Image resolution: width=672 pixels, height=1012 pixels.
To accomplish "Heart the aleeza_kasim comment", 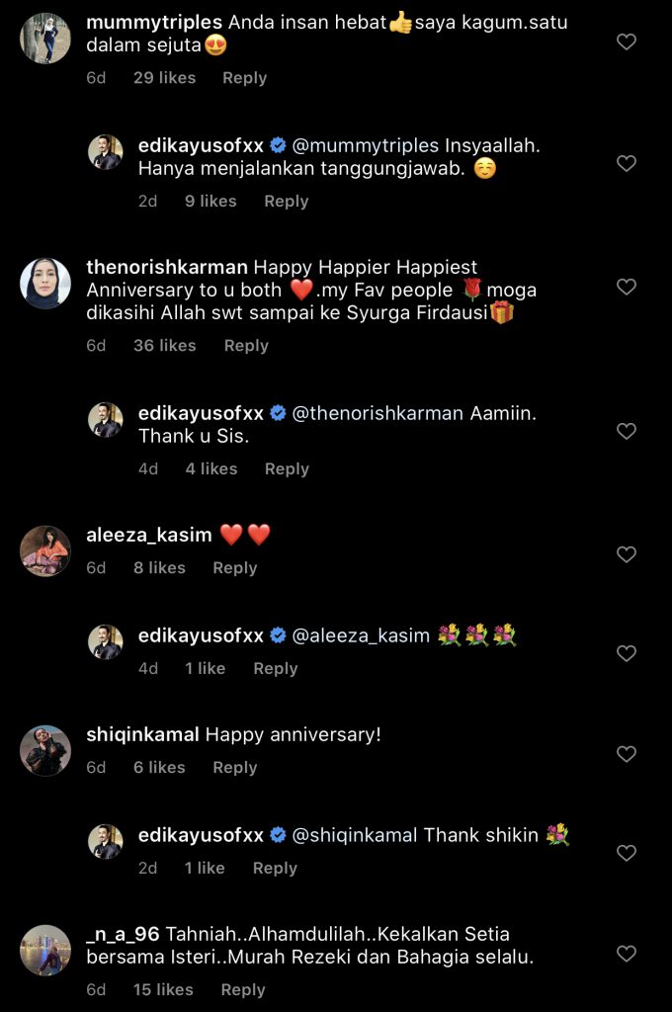I will tap(626, 554).
